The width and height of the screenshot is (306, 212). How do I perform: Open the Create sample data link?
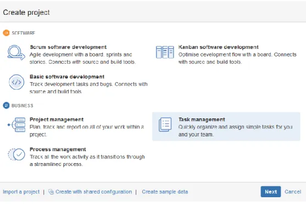tap(165, 192)
